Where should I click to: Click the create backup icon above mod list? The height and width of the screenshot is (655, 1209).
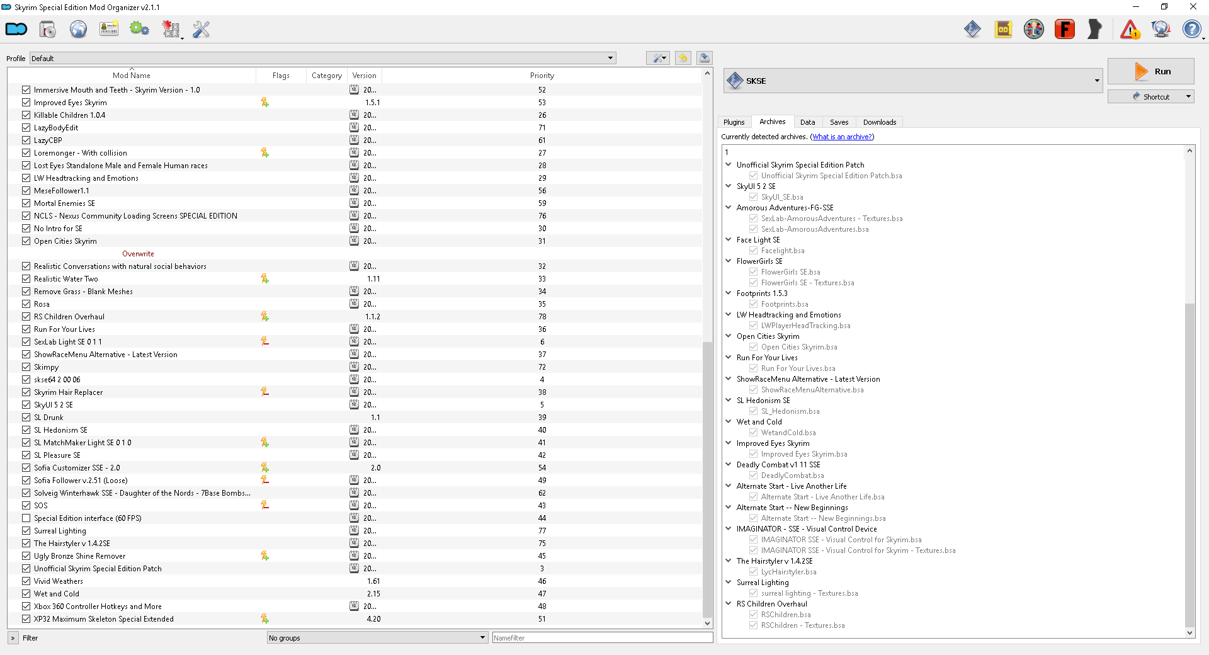click(705, 58)
